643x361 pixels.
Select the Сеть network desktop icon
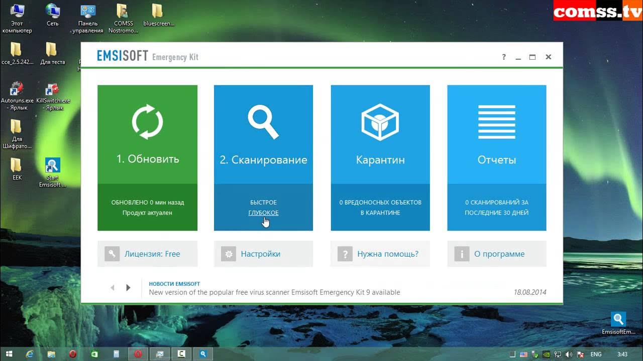[x=52, y=15]
